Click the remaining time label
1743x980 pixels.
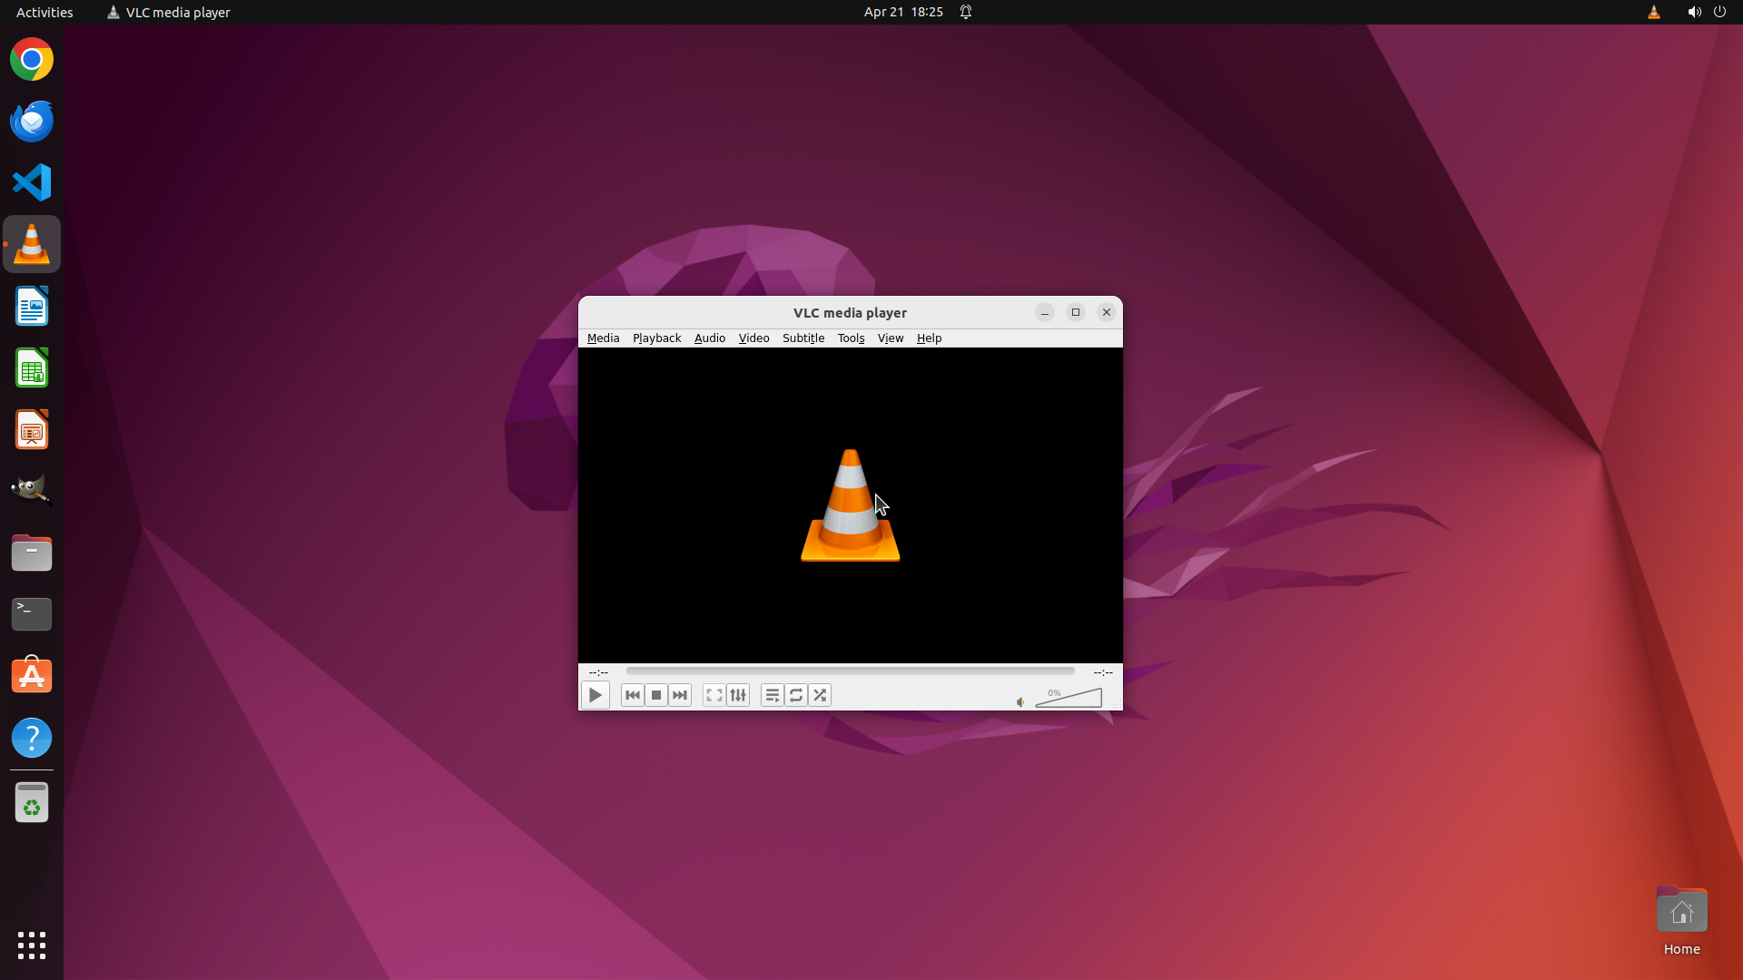click(x=1102, y=672)
